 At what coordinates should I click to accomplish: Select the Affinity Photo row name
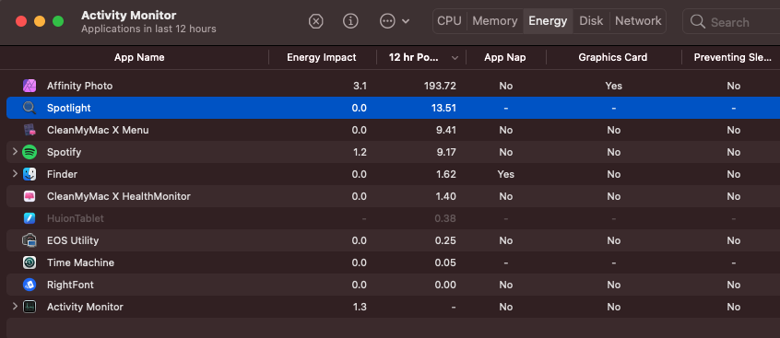(79, 86)
